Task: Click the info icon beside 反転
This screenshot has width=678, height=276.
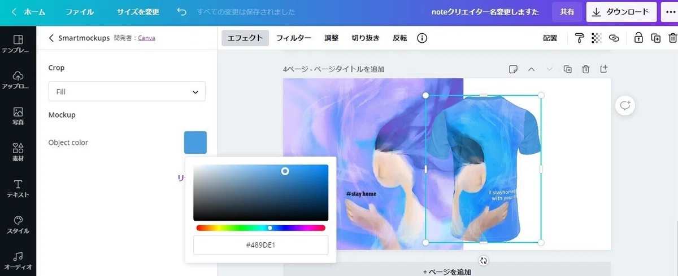Action: [x=422, y=38]
